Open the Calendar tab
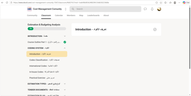Image resolution: width=191 pixels, height=96 pixels. tap(59, 15)
